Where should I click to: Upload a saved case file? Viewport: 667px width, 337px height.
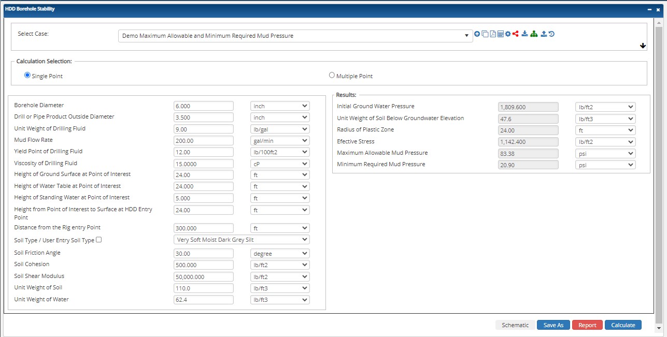pyautogui.click(x=544, y=34)
